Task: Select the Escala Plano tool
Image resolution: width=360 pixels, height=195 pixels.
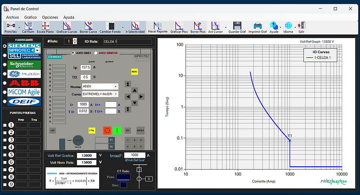Action: point(45,27)
